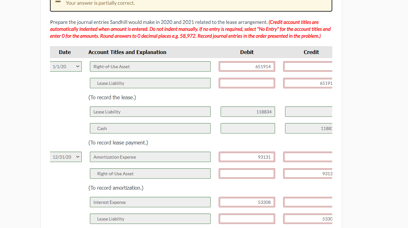
Task: Click the Right-of-Use Asset credit amount field
Action: pyautogui.click(x=307, y=173)
